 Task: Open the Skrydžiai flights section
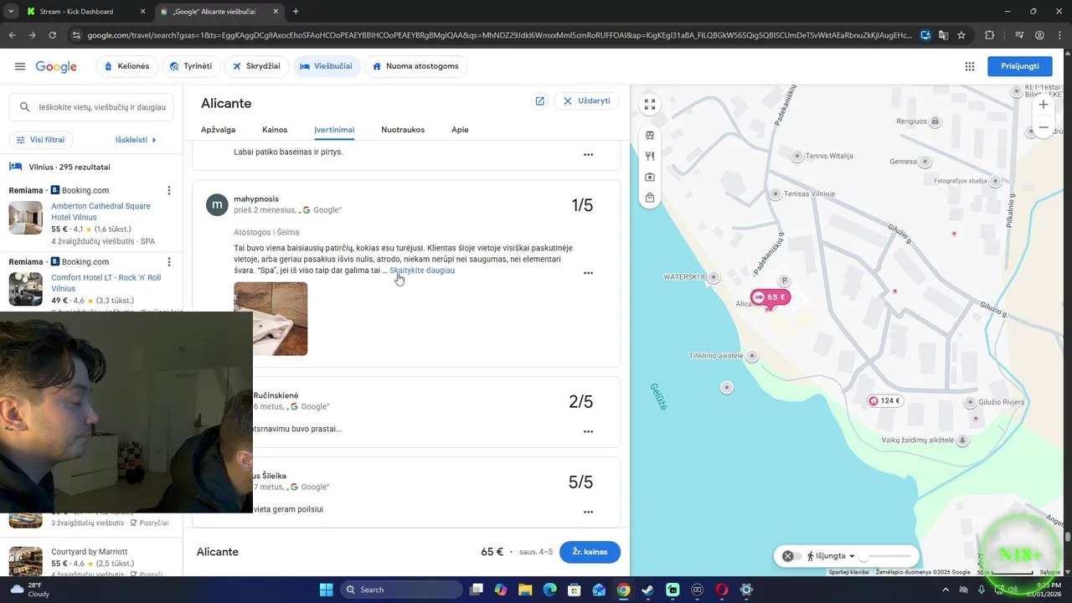(256, 66)
